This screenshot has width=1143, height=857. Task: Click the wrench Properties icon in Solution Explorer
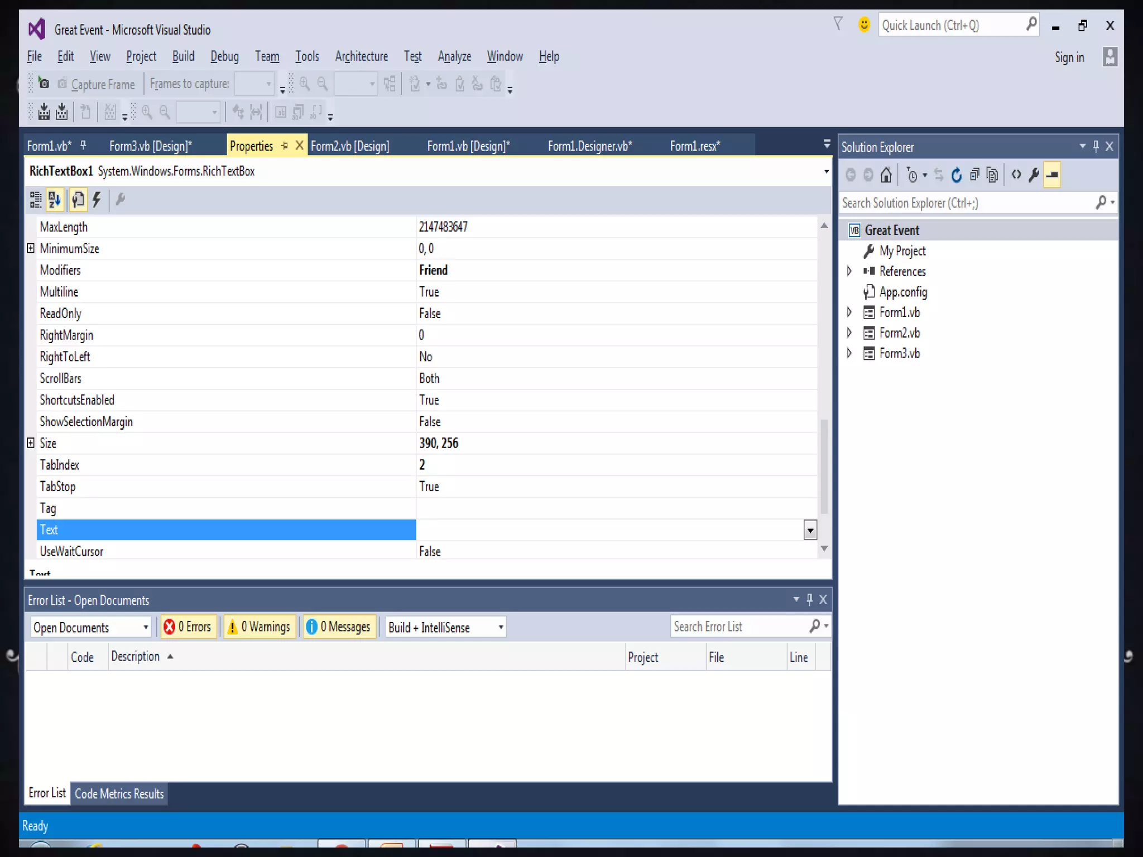pos(1034,175)
